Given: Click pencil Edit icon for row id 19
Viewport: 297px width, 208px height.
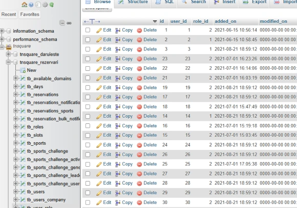Looking at the screenshot, I should (99, 88).
